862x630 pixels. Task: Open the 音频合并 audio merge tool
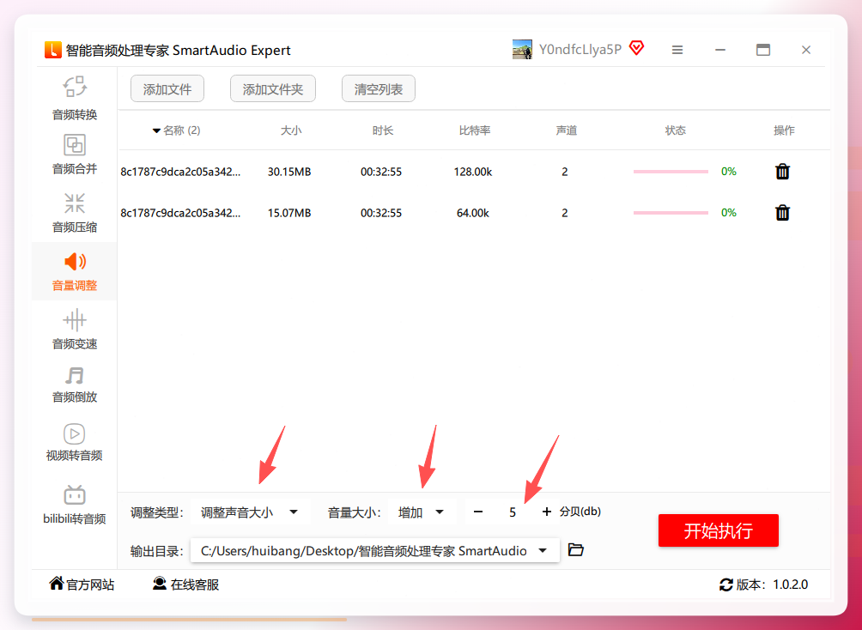[x=75, y=154]
